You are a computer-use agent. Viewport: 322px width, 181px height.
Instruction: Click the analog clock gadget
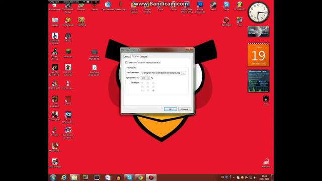click(x=258, y=13)
